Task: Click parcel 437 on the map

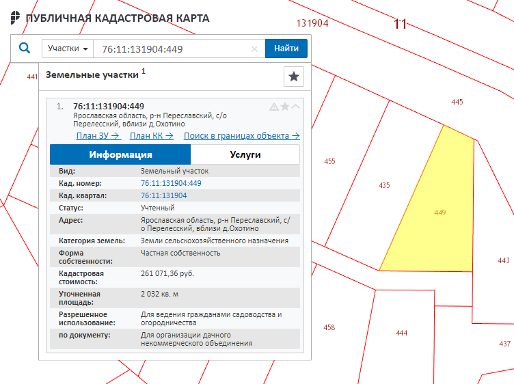Action: coord(505,344)
